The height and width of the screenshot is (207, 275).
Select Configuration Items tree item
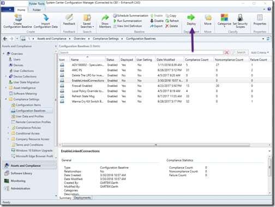(28, 105)
